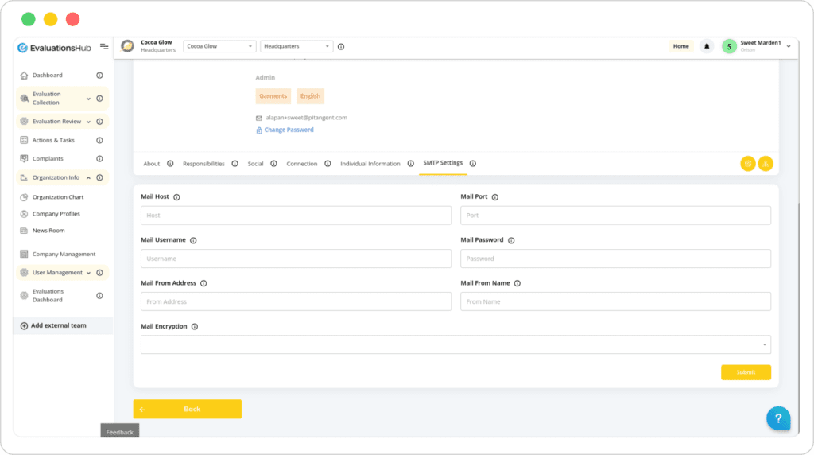Switch to the Individual Information tab
Screen dimensions: 814x455
click(x=370, y=164)
